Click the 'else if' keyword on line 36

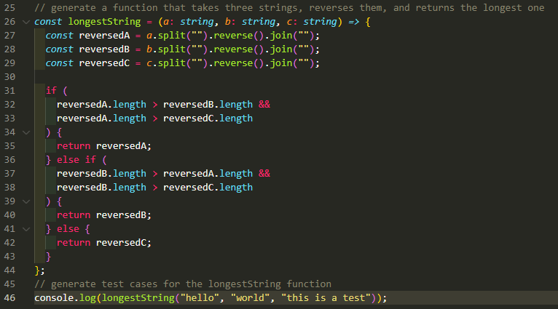pyautogui.click(x=76, y=160)
